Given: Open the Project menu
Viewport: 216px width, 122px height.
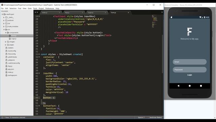Looking at the screenshot, I should (x=41, y=8).
